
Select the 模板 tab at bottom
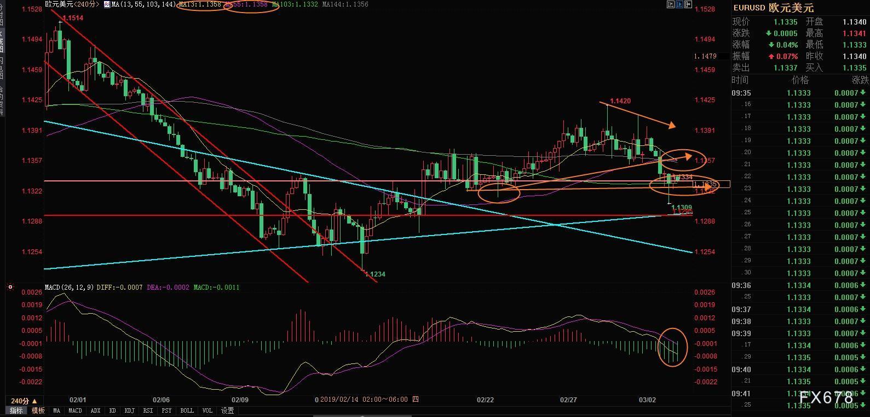click(x=38, y=410)
